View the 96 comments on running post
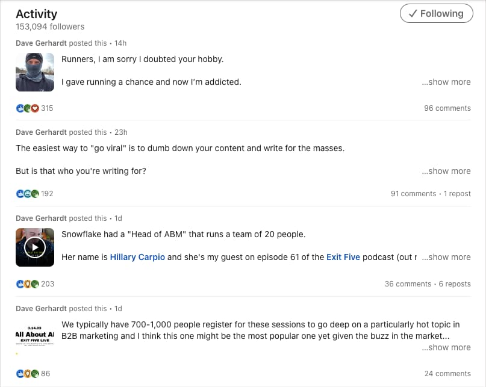486x387 pixels. pos(447,108)
